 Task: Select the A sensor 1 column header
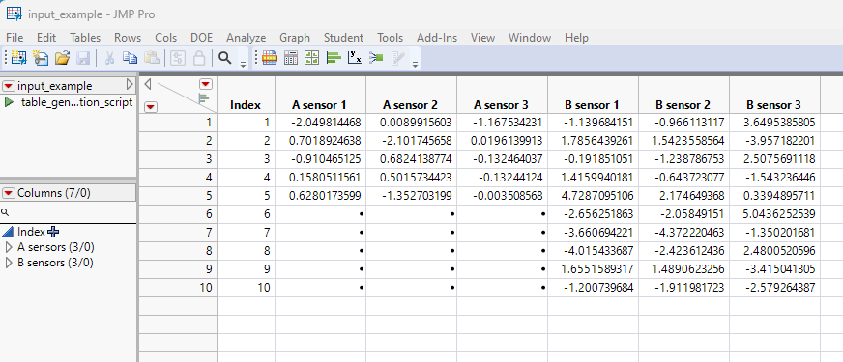coord(320,95)
